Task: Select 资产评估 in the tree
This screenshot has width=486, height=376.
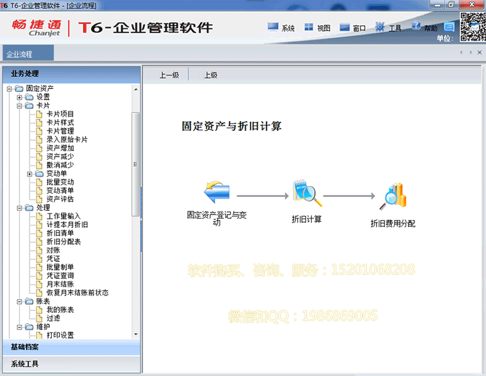Action: 60,199
